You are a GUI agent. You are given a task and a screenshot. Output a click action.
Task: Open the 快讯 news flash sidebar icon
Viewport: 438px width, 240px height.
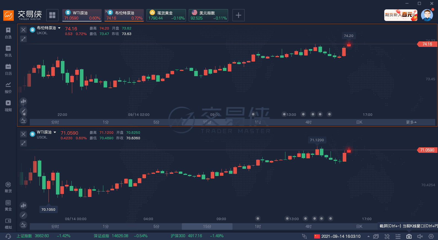tap(8, 51)
